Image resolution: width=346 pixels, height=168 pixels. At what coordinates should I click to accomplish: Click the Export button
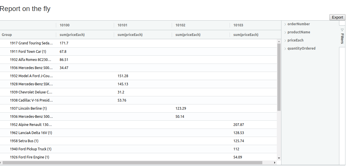[x=337, y=17]
